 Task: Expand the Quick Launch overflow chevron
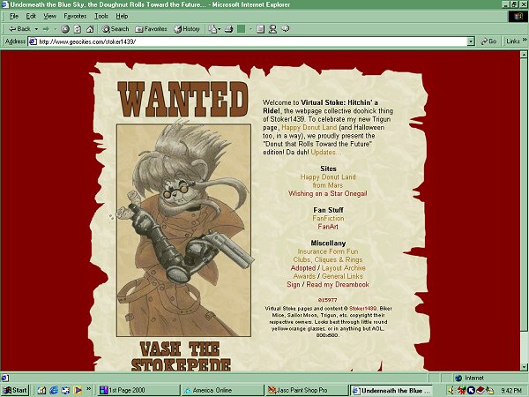pyautogui.click(x=89, y=388)
